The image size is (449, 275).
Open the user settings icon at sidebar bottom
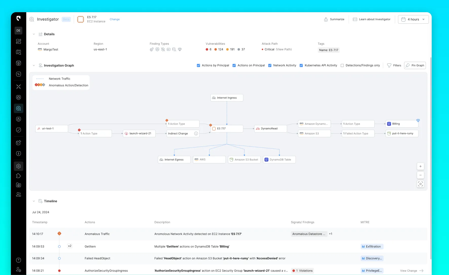click(19, 269)
